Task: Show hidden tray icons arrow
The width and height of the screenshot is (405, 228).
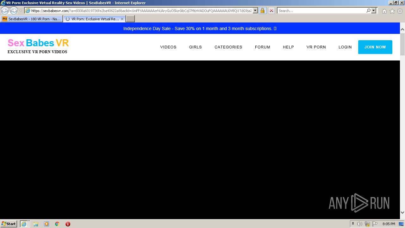Action: [353, 224]
